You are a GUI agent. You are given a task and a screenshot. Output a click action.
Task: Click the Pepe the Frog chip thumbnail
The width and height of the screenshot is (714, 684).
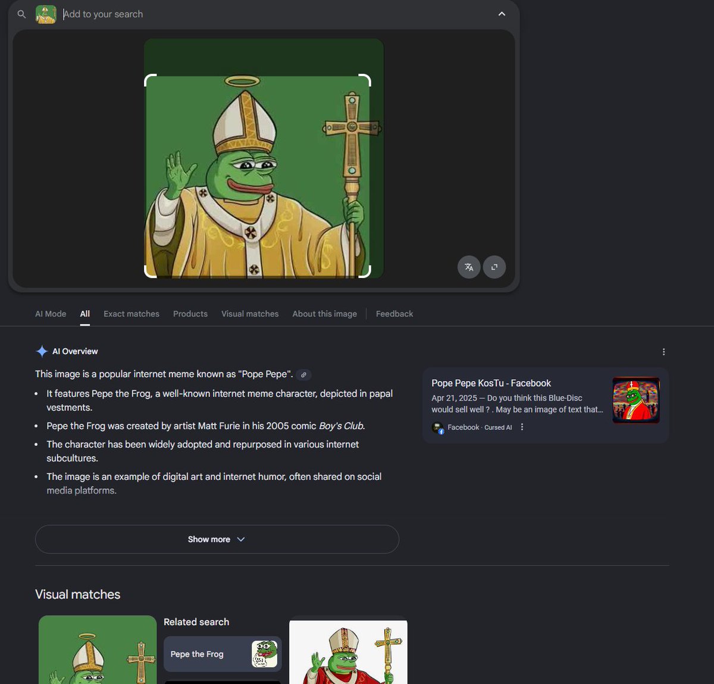pos(265,654)
